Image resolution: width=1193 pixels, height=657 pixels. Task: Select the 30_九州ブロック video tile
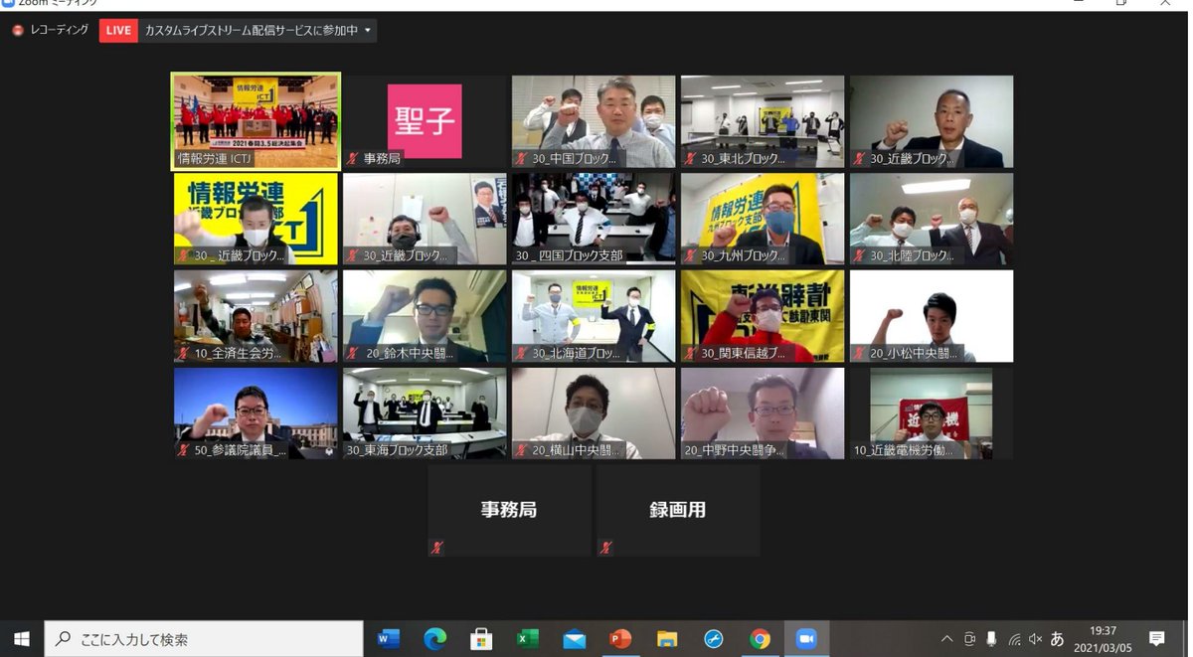tap(763, 219)
